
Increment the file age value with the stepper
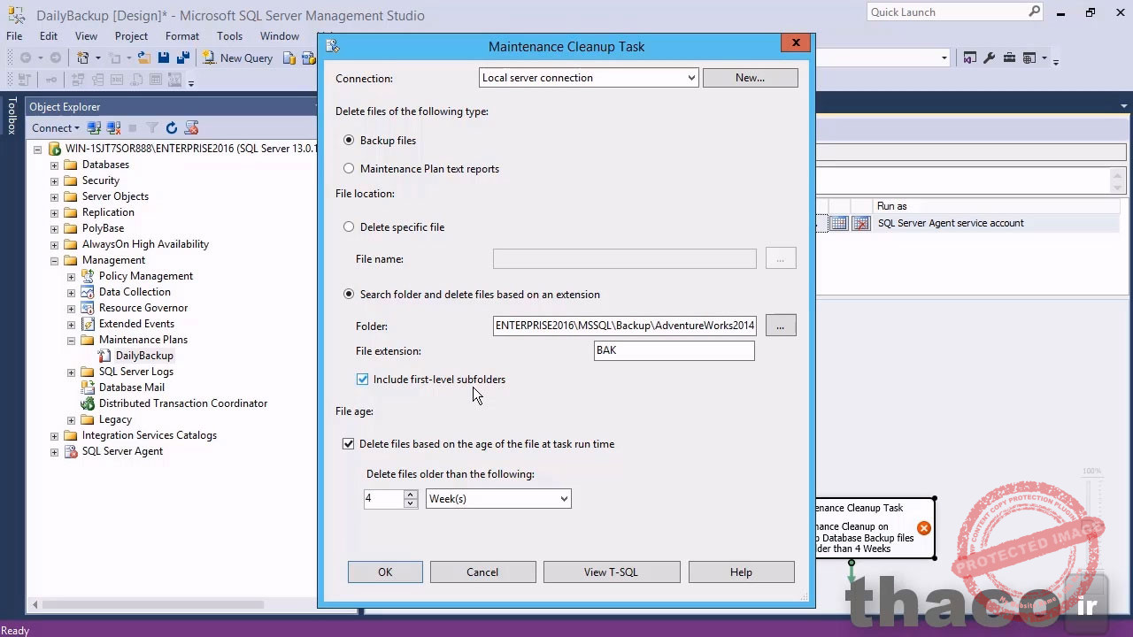point(409,495)
